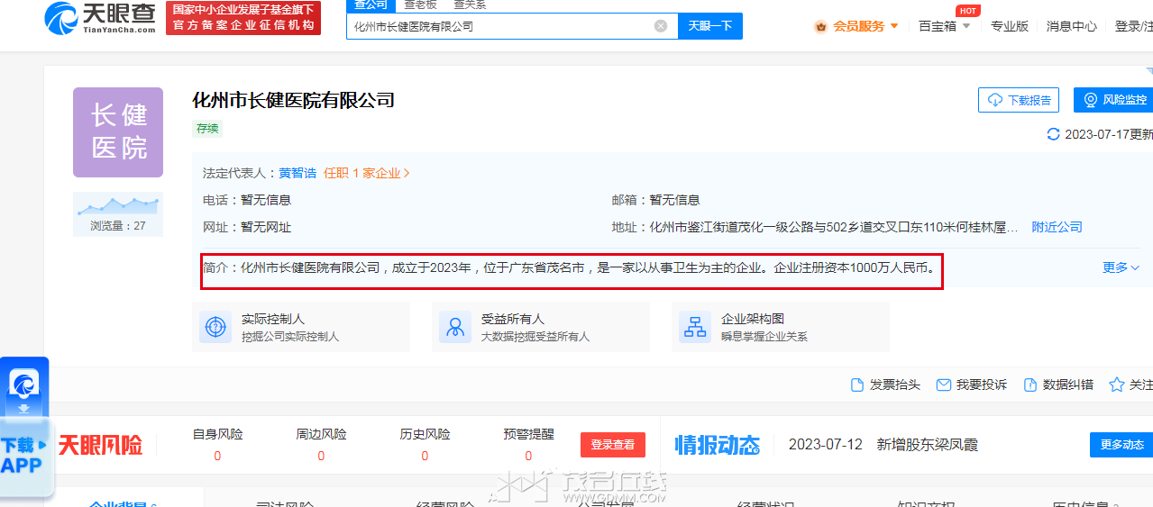Image resolution: width=1153 pixels, height=507 pixels.
Task: Expand 任职 1 家企业 link
Action: 367,173
